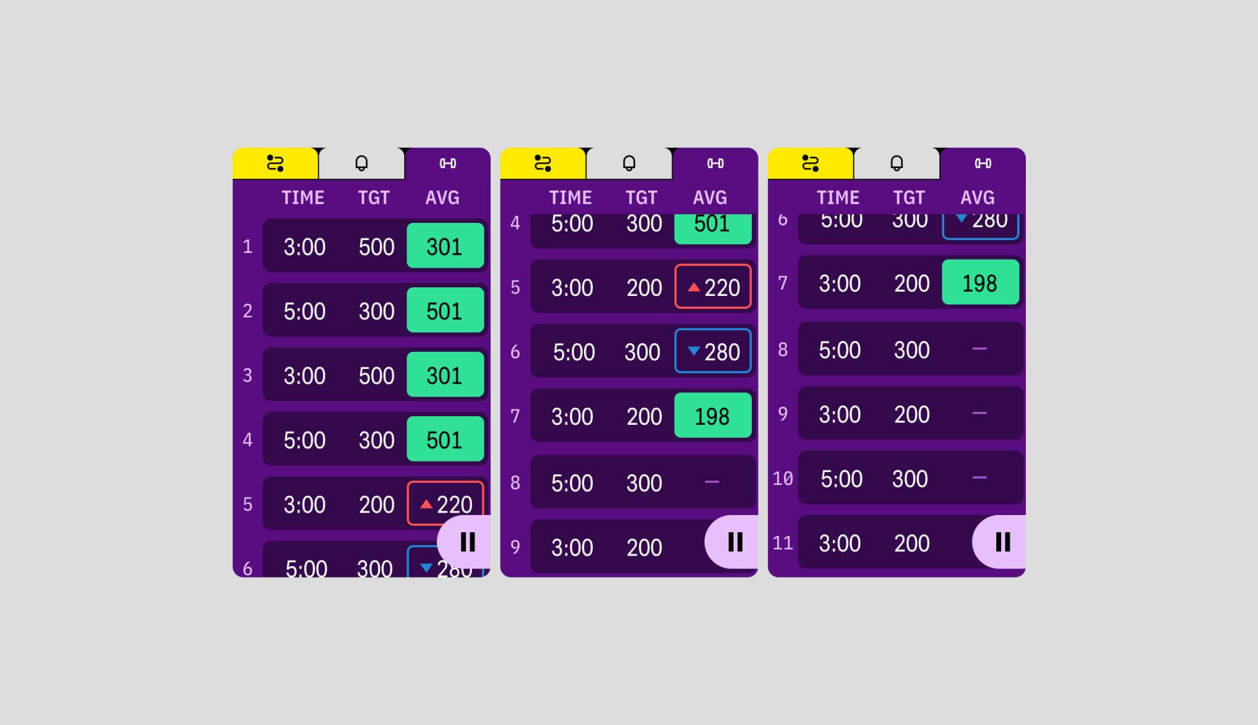Open the bell tab in the right panel

pos(897,163)
